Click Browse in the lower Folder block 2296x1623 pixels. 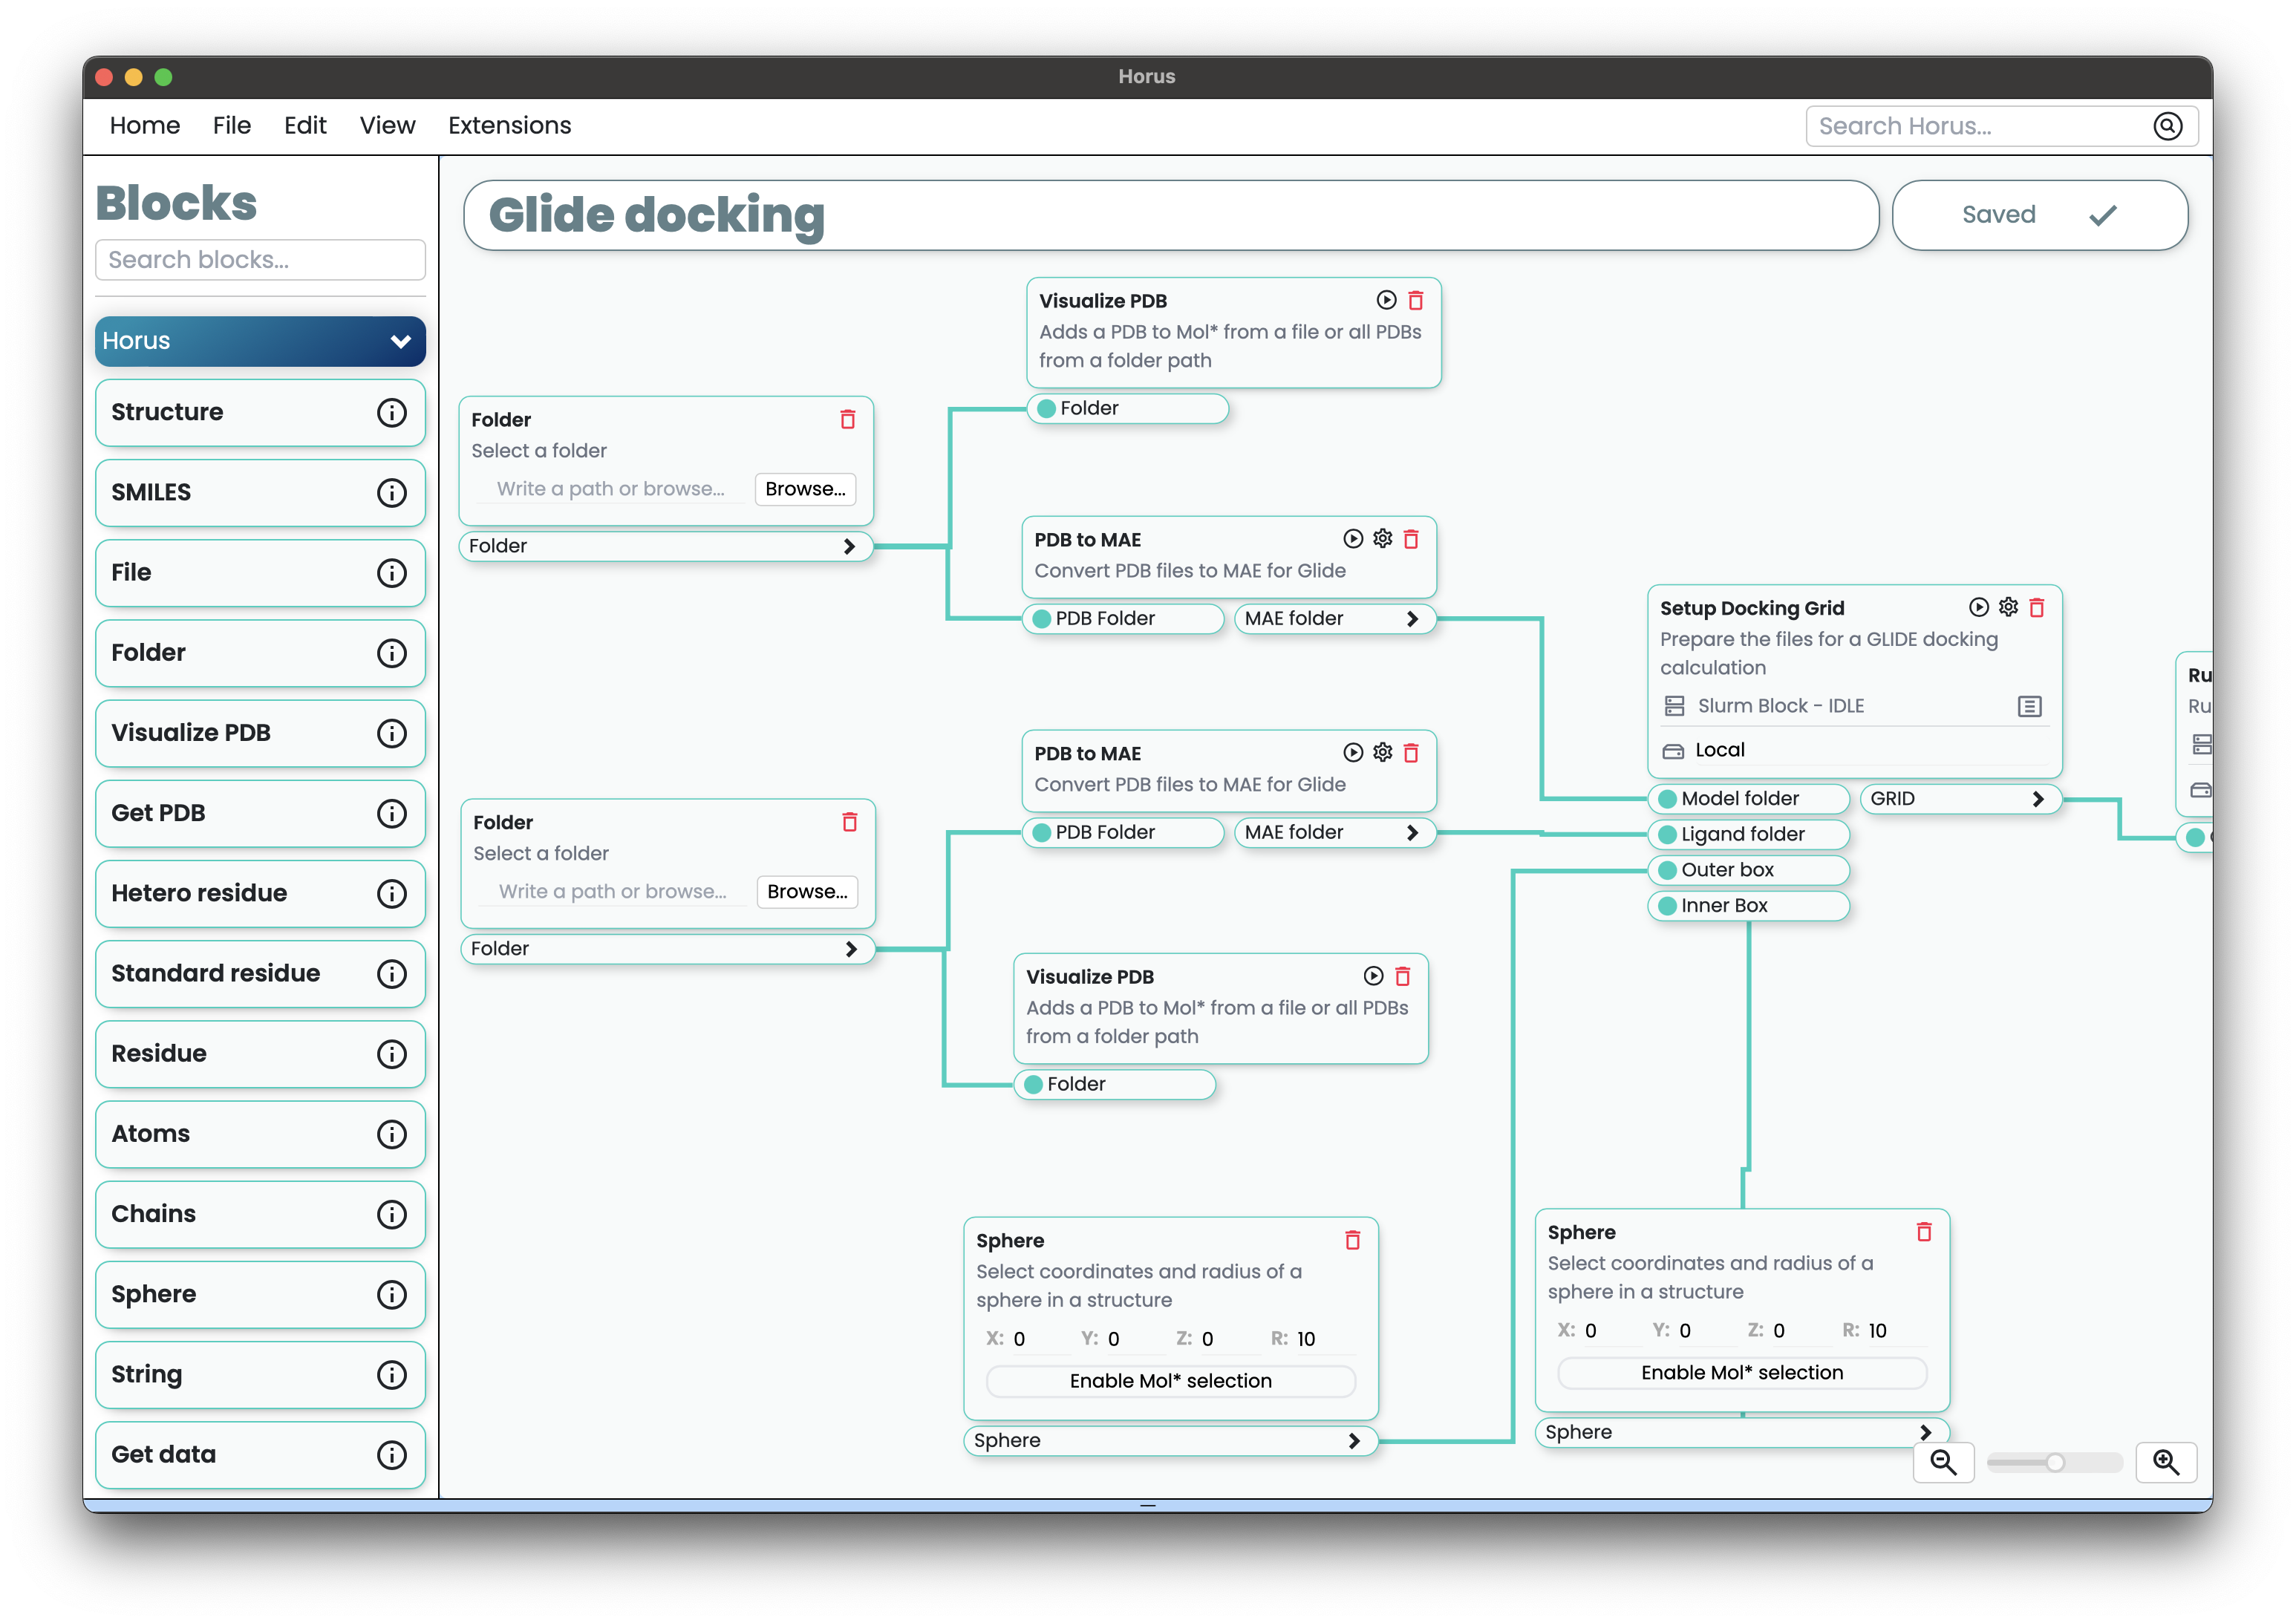[807, 892]
